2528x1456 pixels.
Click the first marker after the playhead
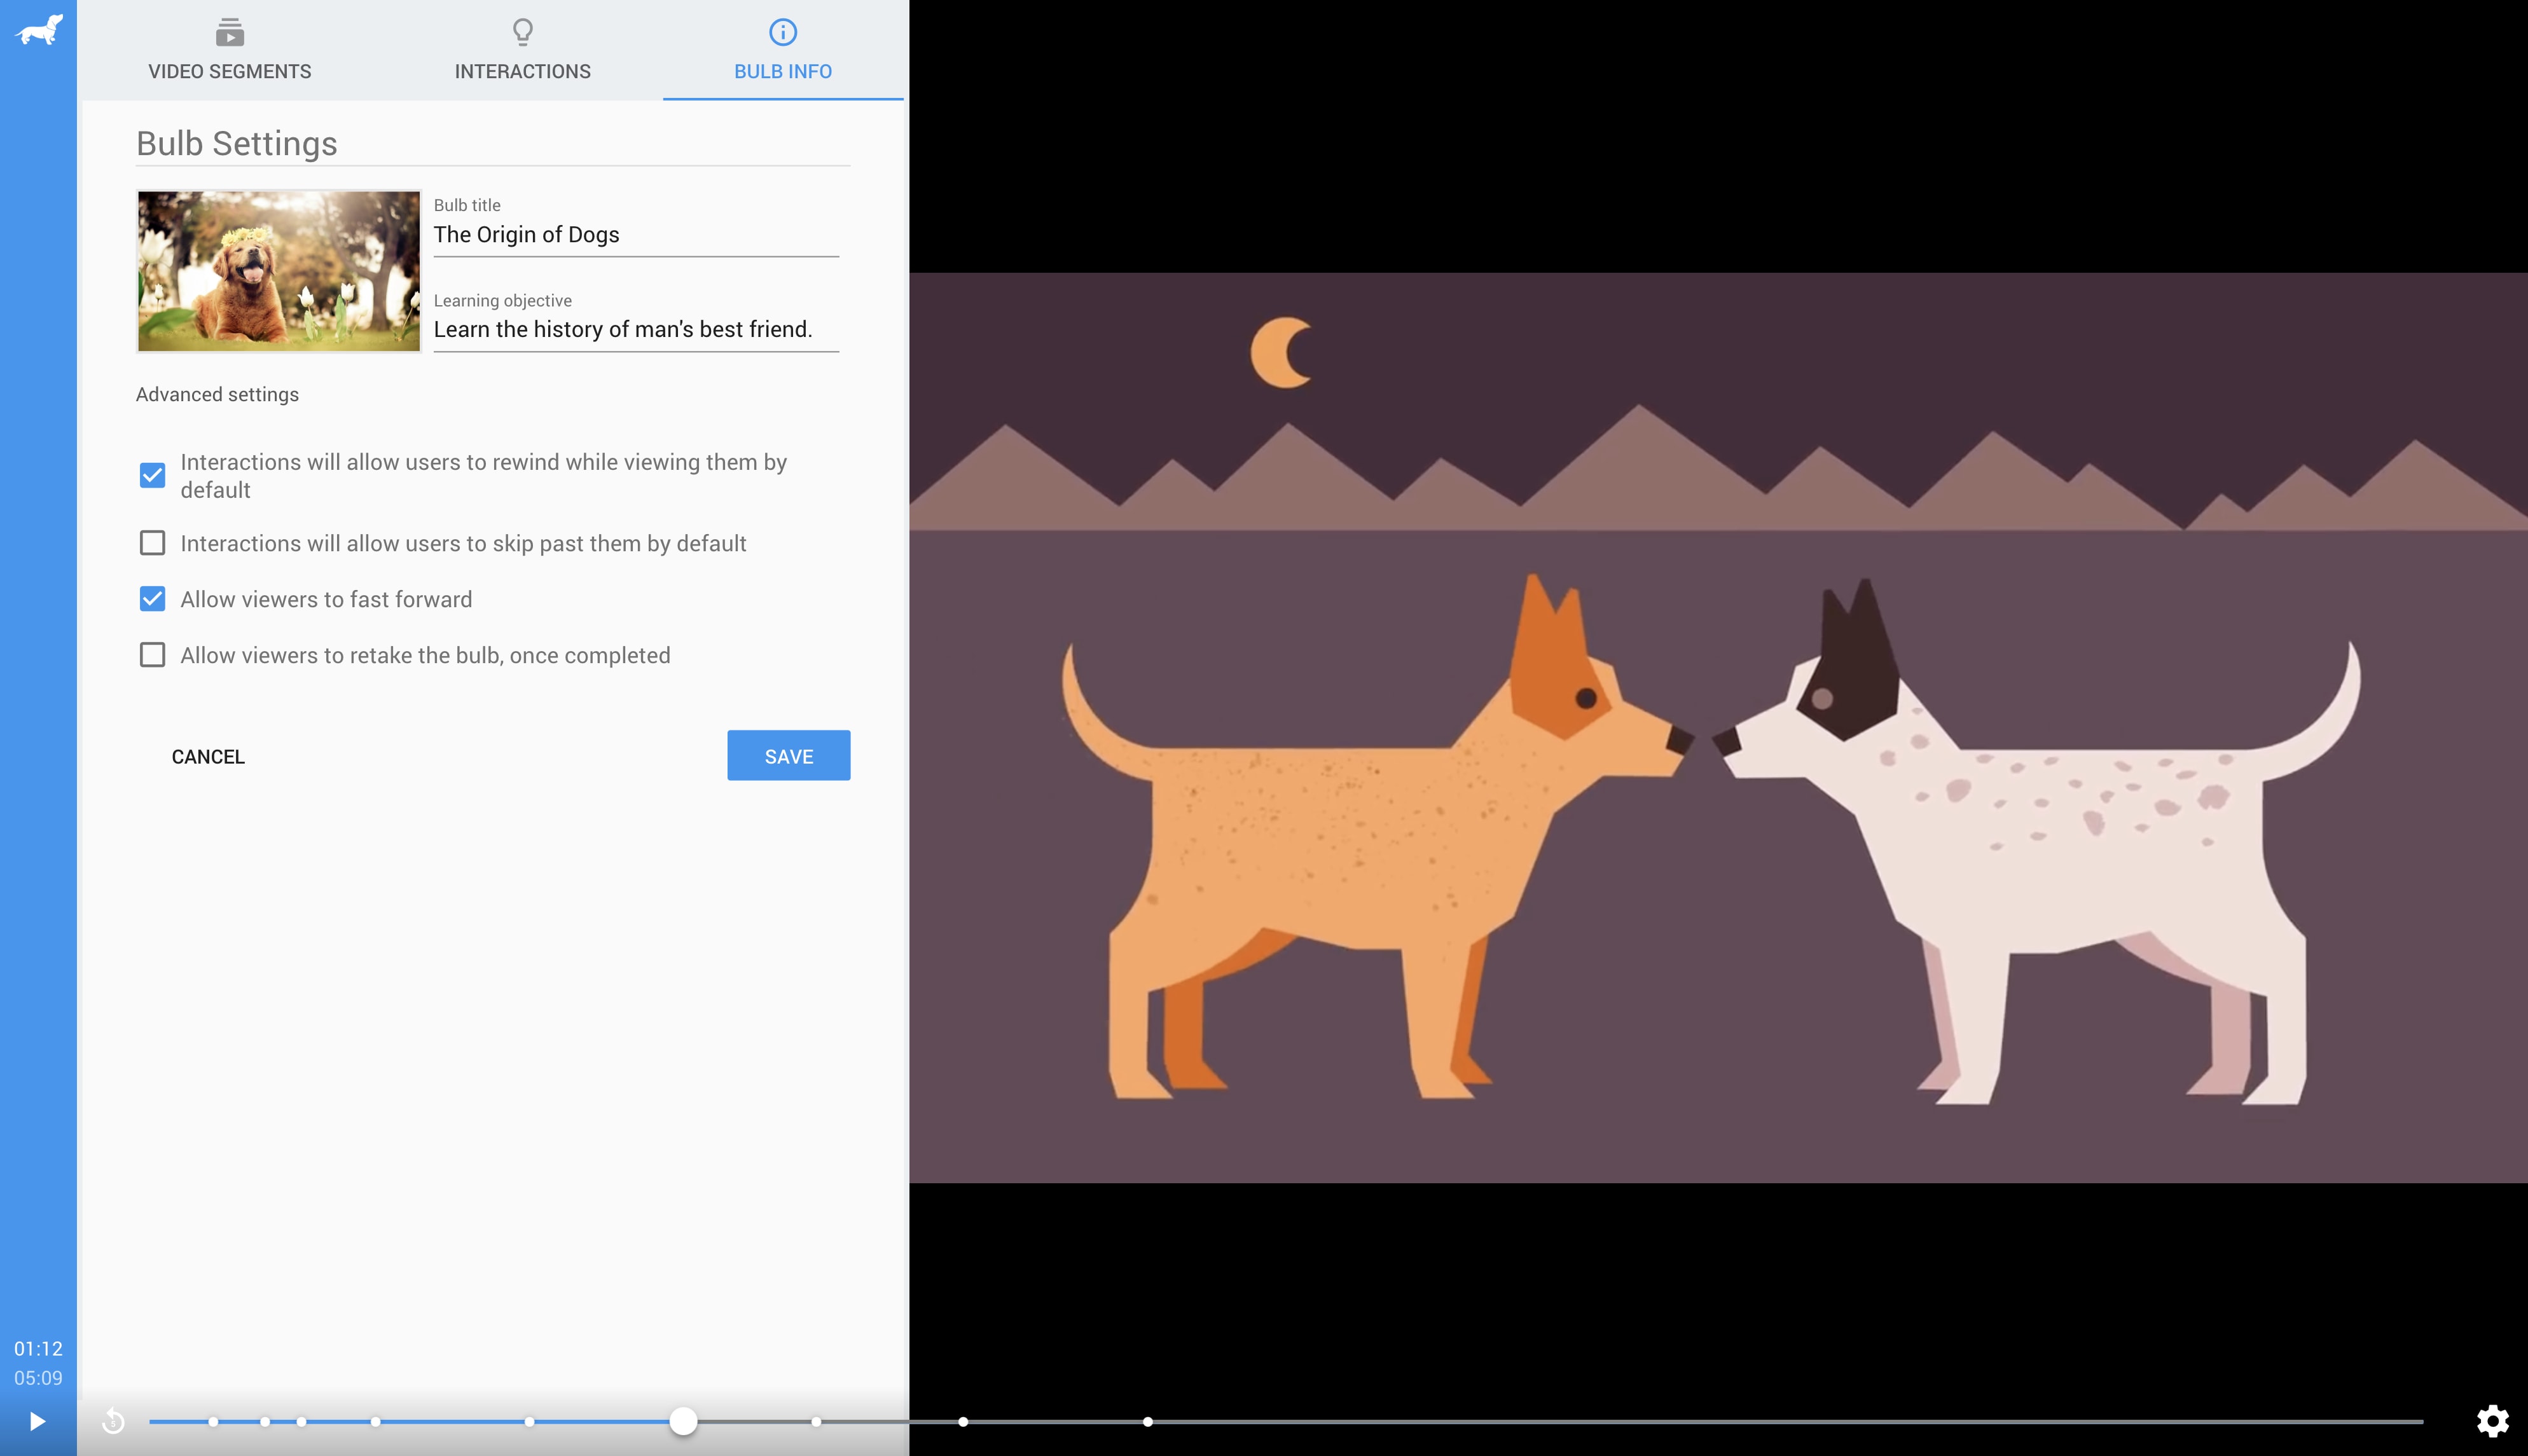pyautogui.click(x=816, y=1421)
